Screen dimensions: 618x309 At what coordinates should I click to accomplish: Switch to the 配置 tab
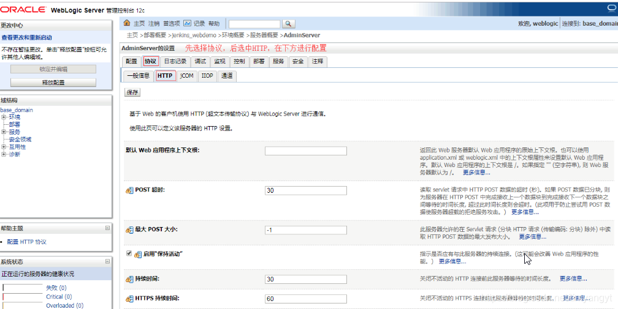(131, 61)
